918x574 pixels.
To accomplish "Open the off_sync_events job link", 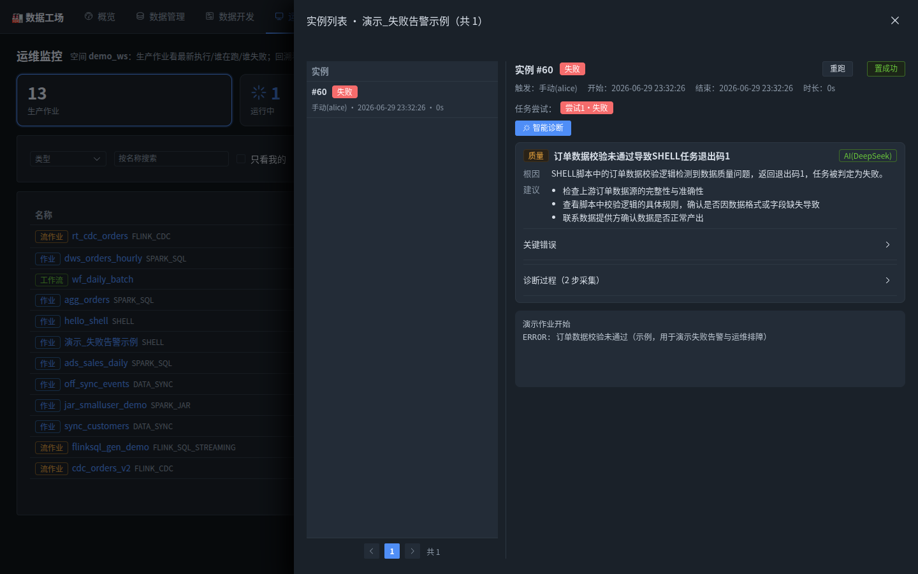I will pos(97,384).
